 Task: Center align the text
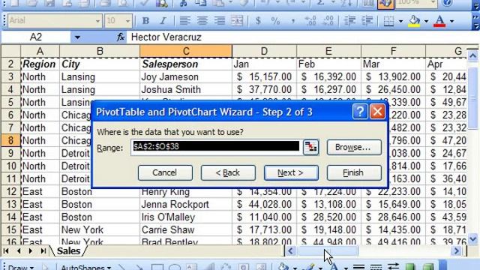tap(202, 21)
